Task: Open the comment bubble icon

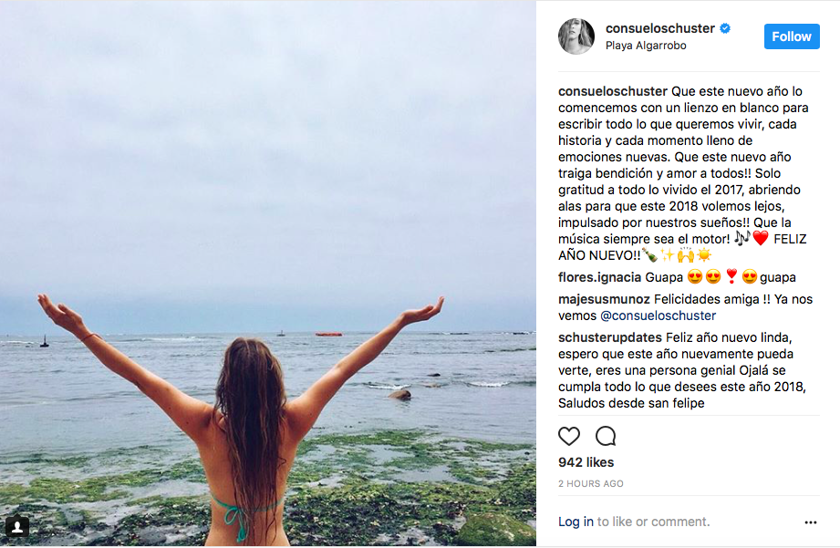Action: point(606,436)
